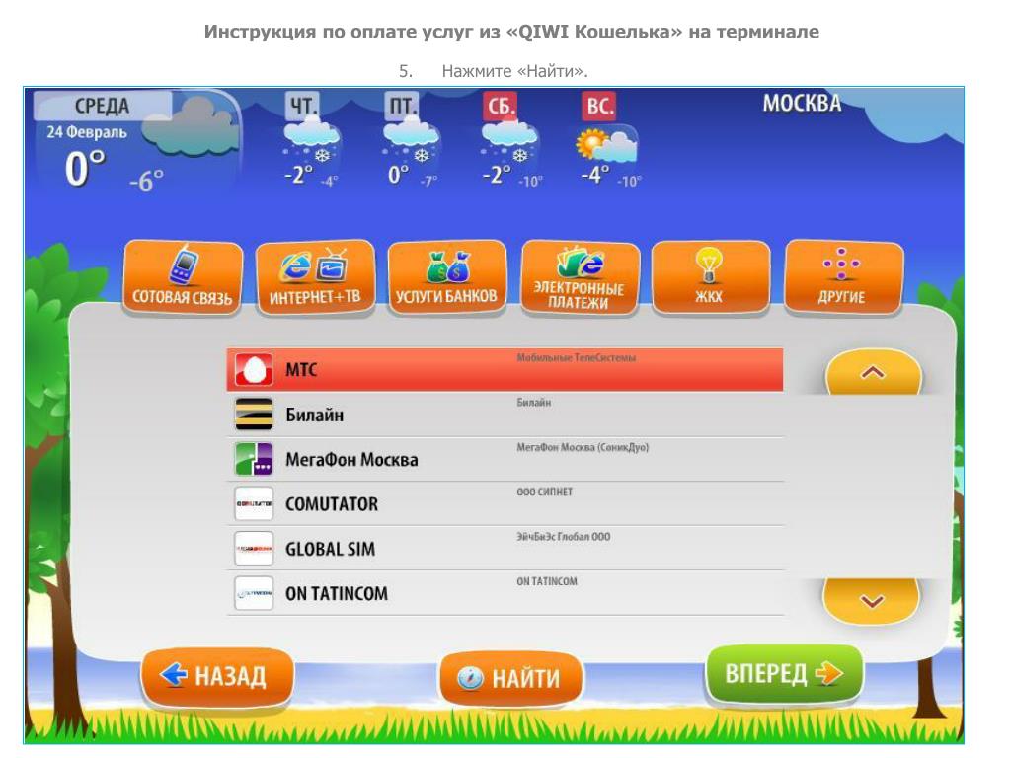
Task: Select GLOBAL SIM provider name
Action: 330,549
